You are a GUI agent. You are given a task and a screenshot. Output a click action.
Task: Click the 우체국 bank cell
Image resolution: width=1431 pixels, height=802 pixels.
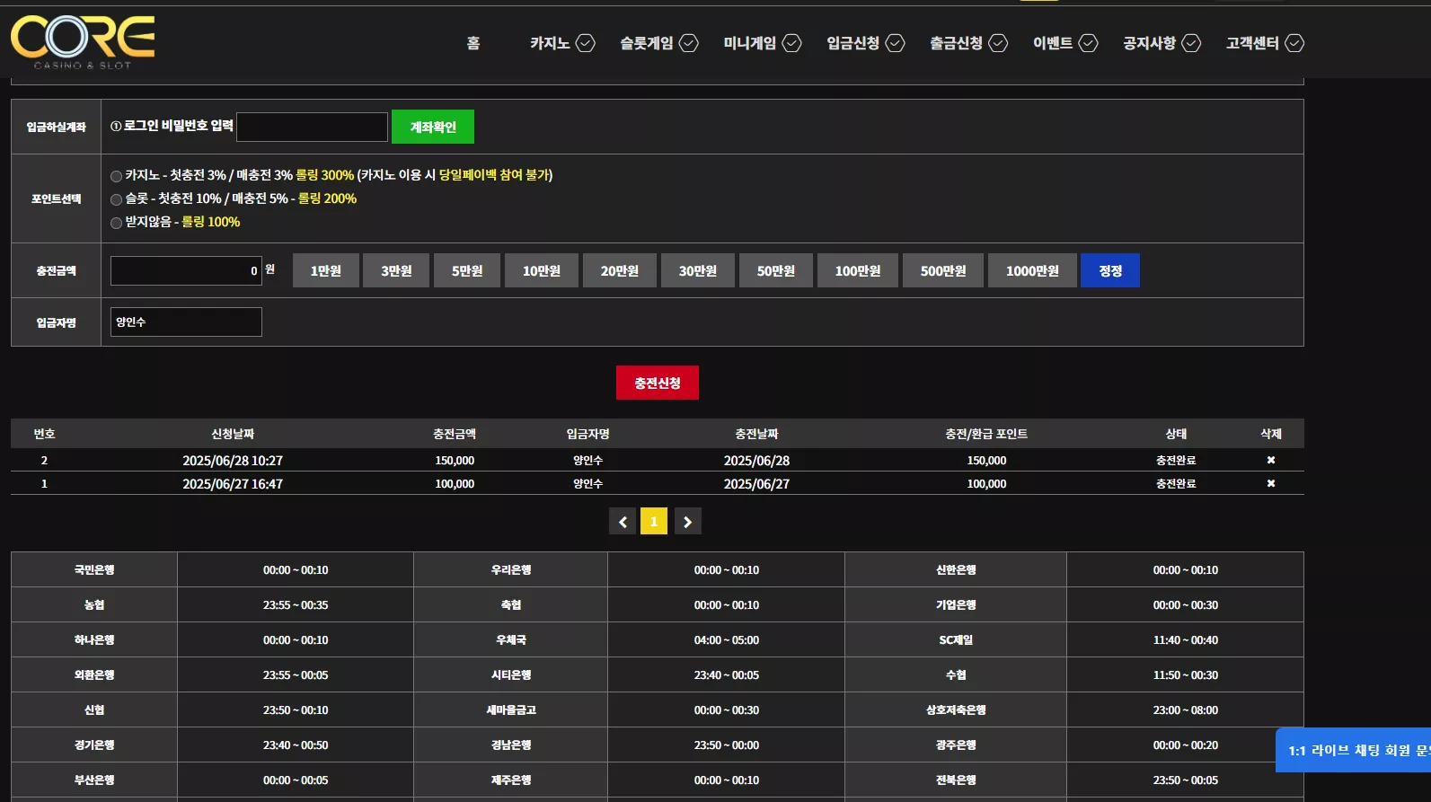pos(511,639)
